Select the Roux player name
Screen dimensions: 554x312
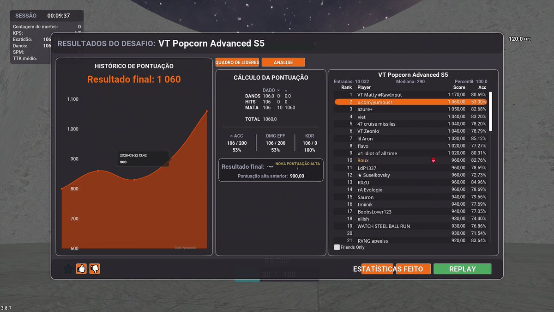pyautogui.click(x=363, y=160)
